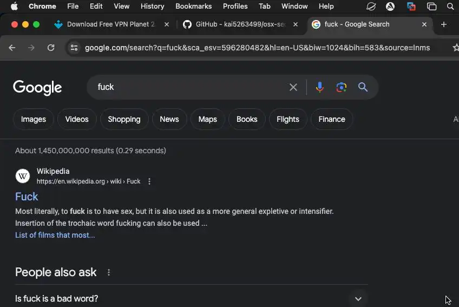Screen dimensions: 459x307
Task: Open People also ask three-dot options
Action: 109,272
